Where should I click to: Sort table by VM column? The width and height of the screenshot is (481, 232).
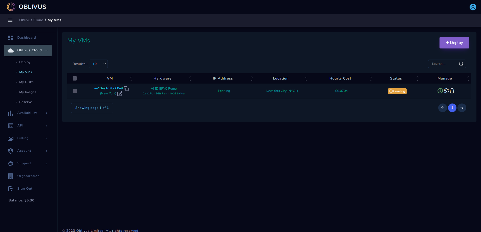tap(131, 79)
